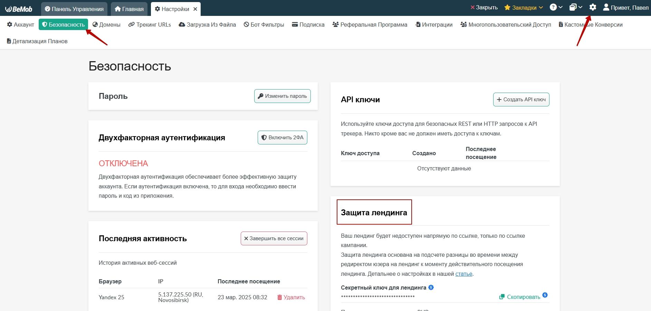651x311 pixels.
Task: Open the статье link in Защита лендинга
Action: (x=464, y=274)
